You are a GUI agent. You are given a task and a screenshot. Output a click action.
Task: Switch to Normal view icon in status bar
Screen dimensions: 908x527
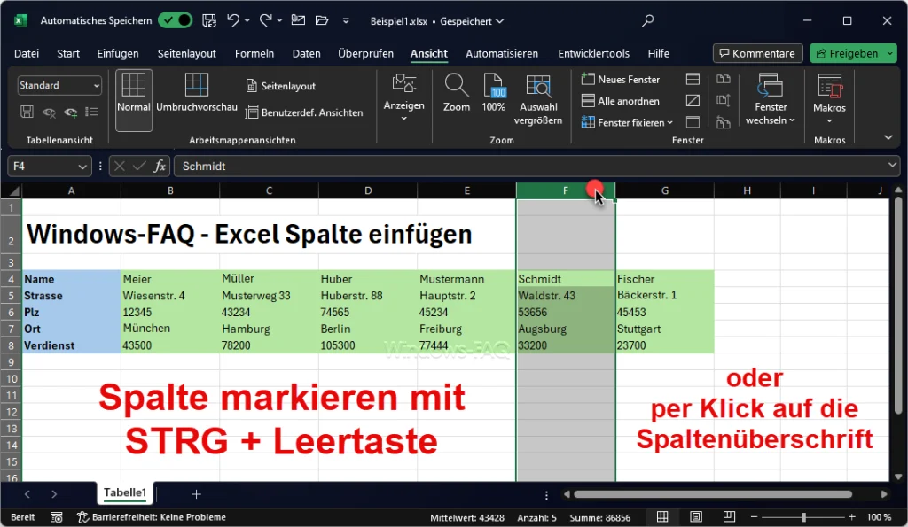click(x=662, y=516)
